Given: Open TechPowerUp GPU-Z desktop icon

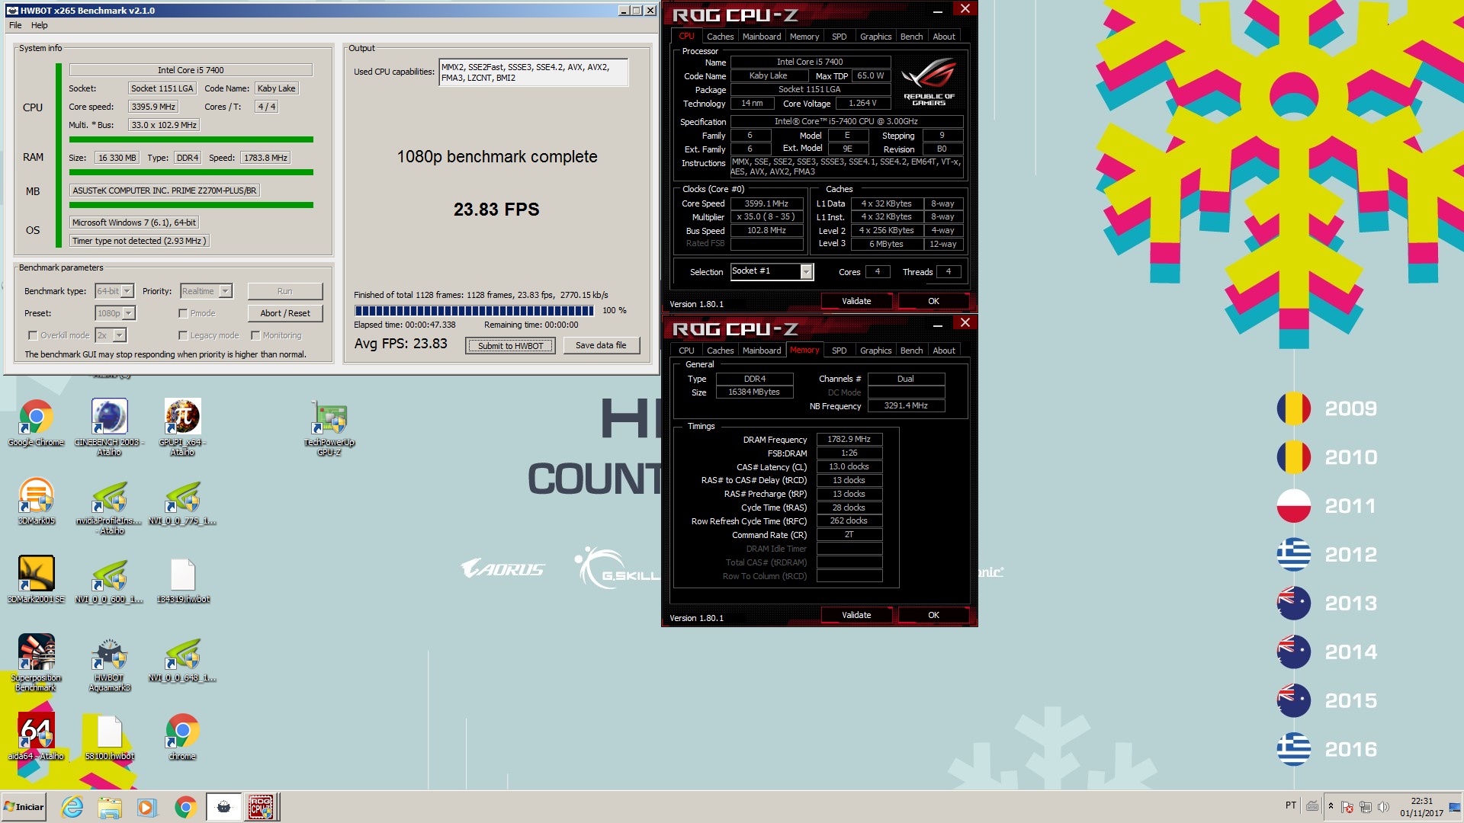Looking at the screenshot, I should [329, 428].
